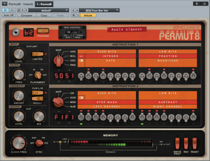Image resolution: width=210 pixels, height=161 pixels.
Task: Select the Arturia controller tab
Action: coord(88,15)
